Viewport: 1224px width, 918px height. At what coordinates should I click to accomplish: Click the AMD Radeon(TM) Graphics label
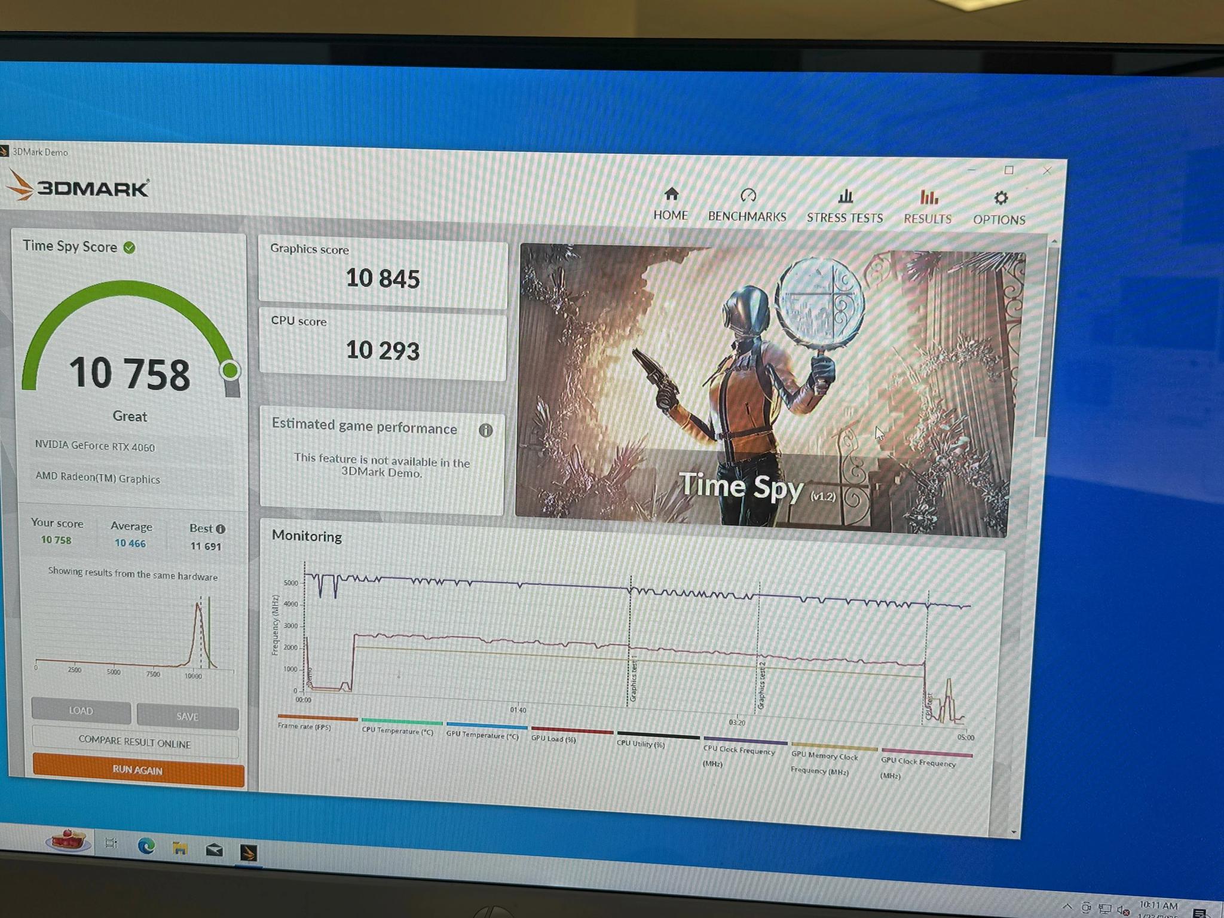click(97, 478)
